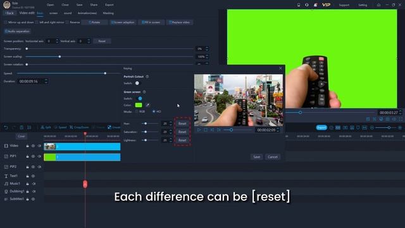Adjust the Saturation value stepper

[x=170, y=132]
